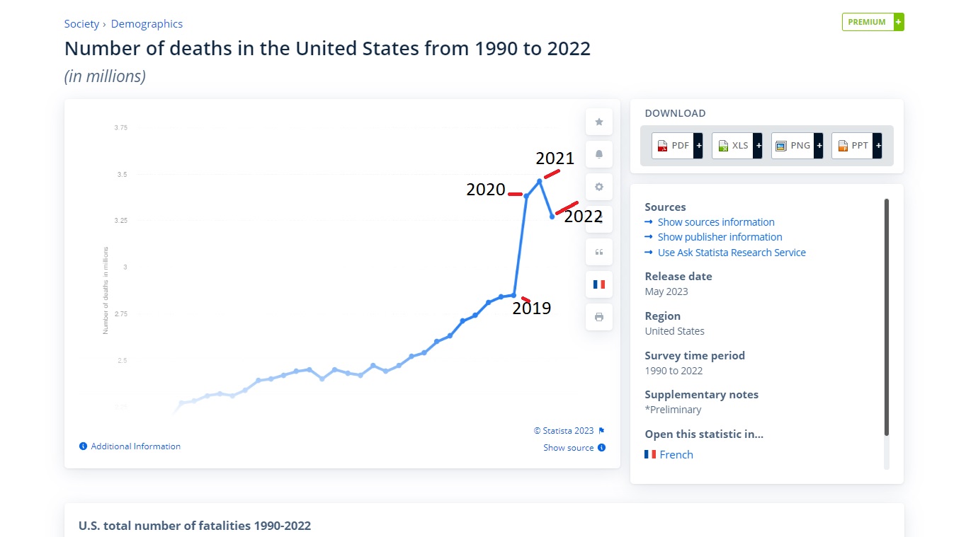Open Show publisher information link

click(720, 237)
